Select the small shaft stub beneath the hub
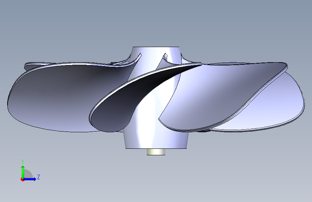 (156, 152)
